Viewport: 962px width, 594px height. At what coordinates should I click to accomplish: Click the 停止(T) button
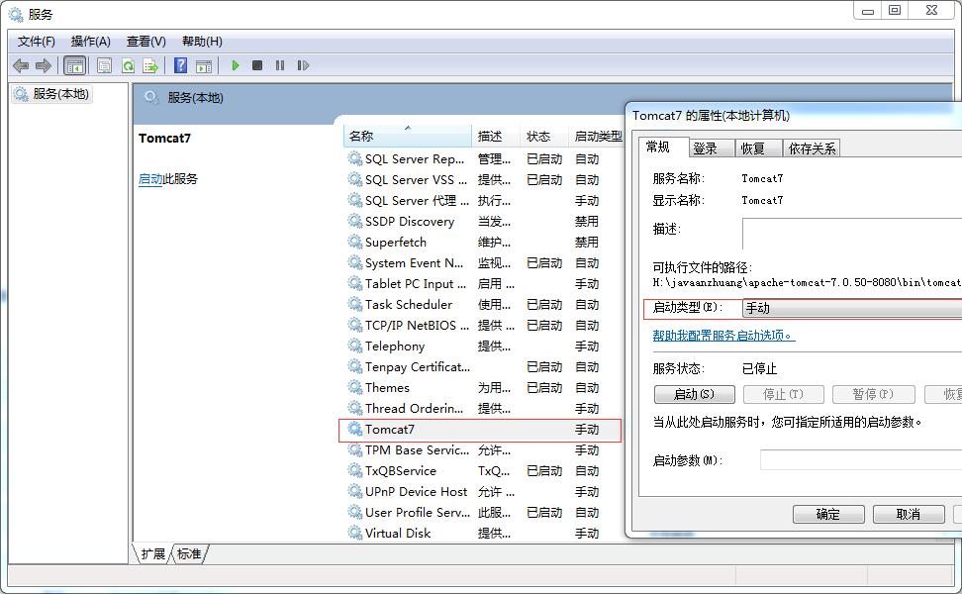[783, 395]
